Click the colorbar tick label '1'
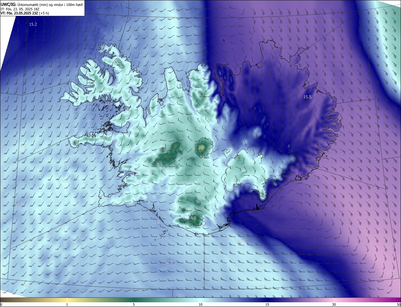The height and width of the screenshot is (307, 401). pyautogui.click(x=67, y=304)
